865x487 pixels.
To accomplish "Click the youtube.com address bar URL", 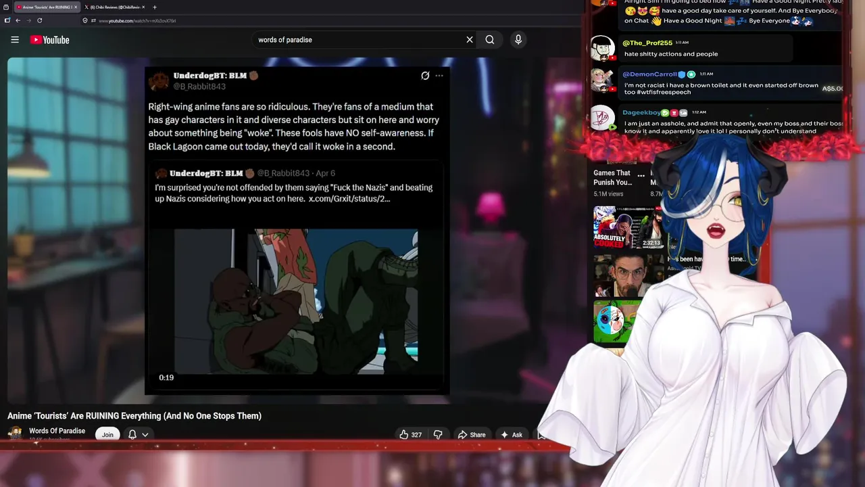I will [x=137, y=21].
